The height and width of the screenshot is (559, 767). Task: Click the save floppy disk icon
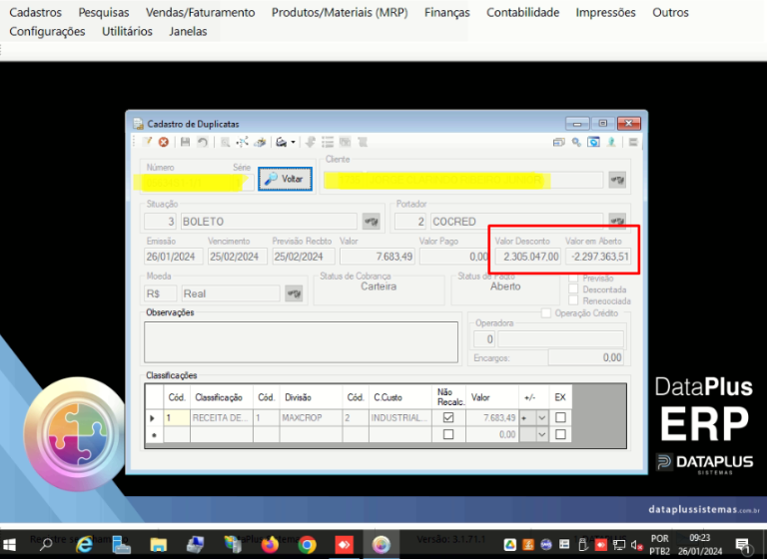tap(185, 142)
